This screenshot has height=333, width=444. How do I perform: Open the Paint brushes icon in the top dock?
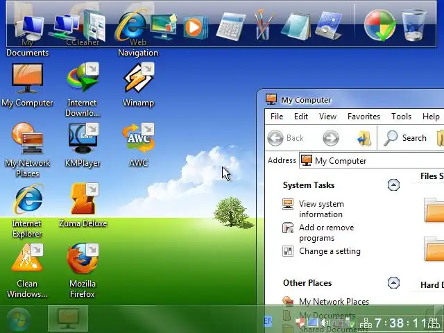[x=264, y=25]
